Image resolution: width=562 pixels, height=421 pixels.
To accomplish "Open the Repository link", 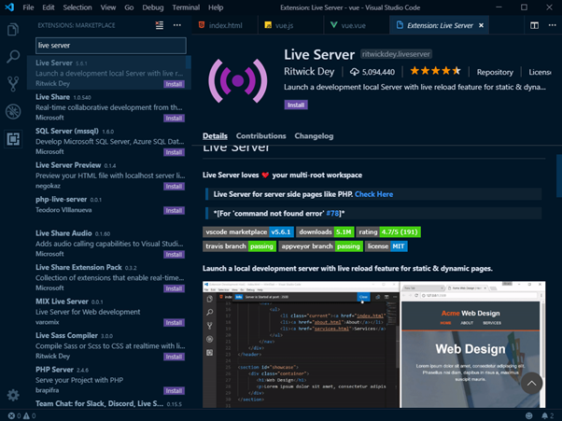I will coord(495,72).
